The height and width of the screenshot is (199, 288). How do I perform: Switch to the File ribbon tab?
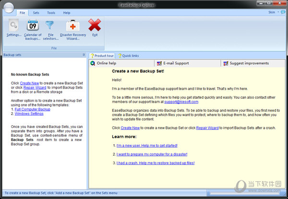[x=23, y=13]
